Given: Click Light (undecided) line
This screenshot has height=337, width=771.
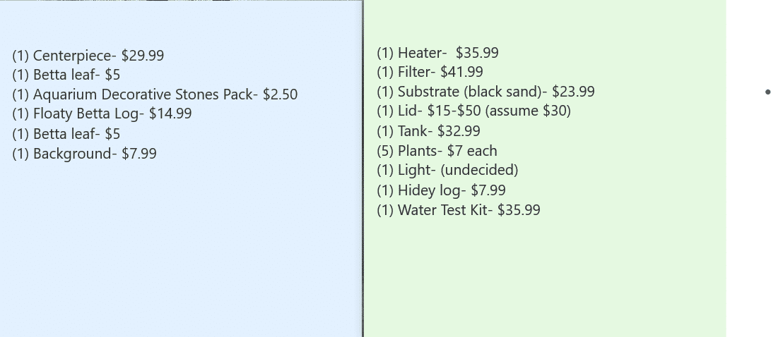Looking at the screenshot, I should pyautogui.click(x=447, y=170).
